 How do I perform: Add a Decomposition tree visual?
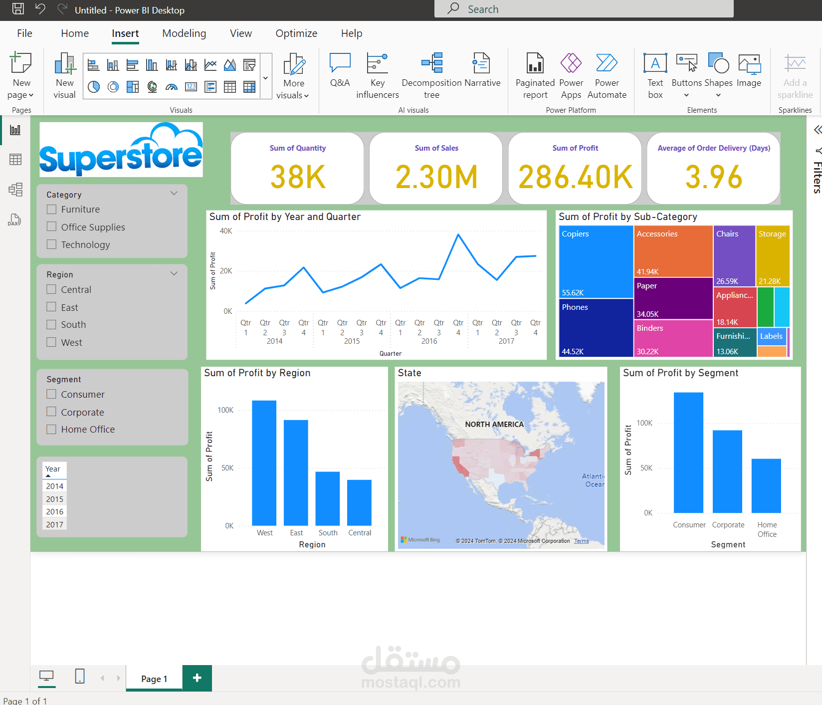click(x=431, y=76)
